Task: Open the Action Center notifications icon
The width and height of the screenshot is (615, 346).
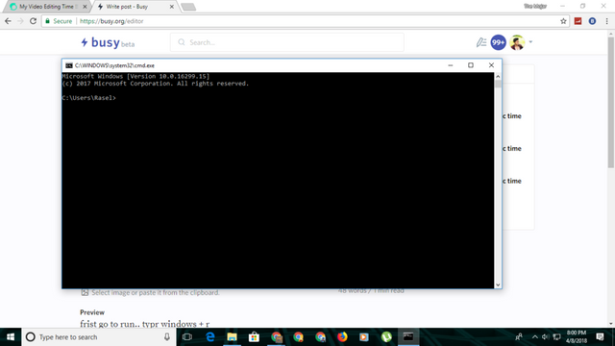Action: [x=600, y=337]
